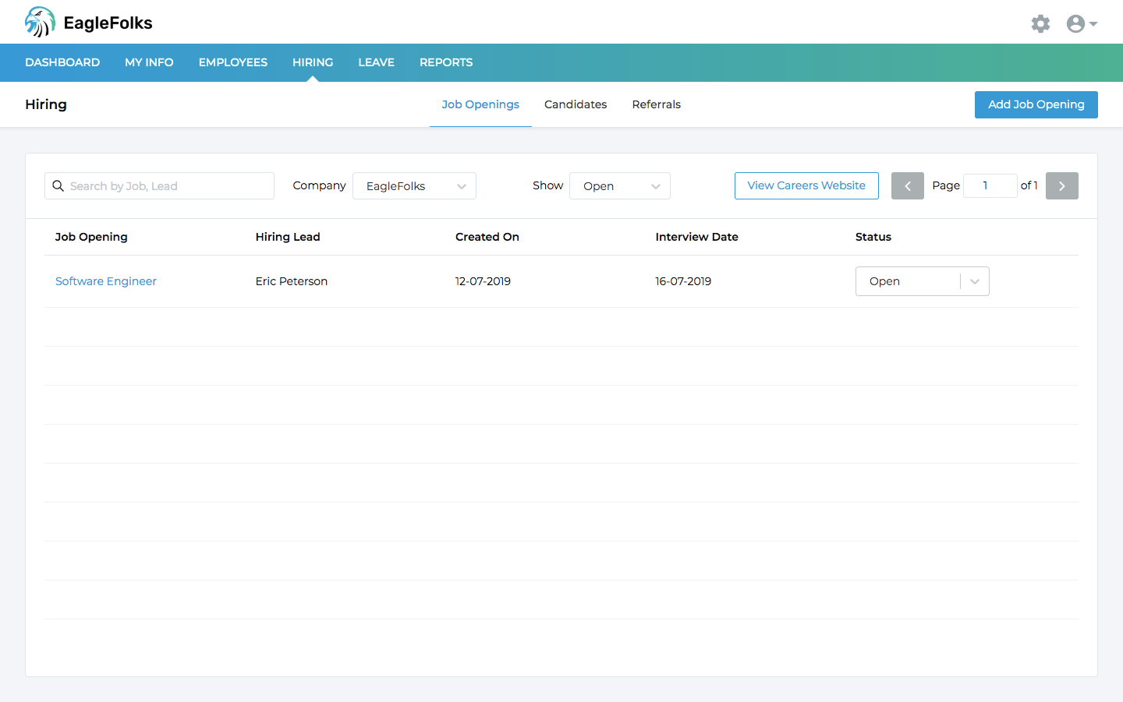Image resolution: width=1123 pixels, height=702 pixels.
Task: Click the Hiring page title
Action: click(x=46, y=104)
